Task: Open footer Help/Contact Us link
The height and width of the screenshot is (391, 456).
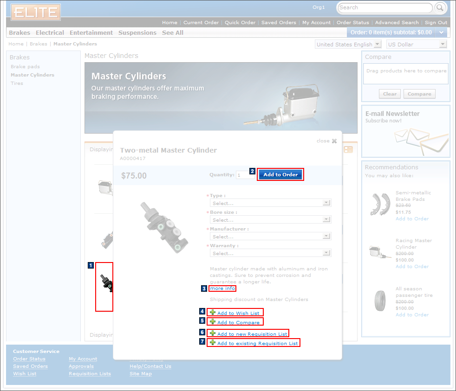Action: click(150, 366)
